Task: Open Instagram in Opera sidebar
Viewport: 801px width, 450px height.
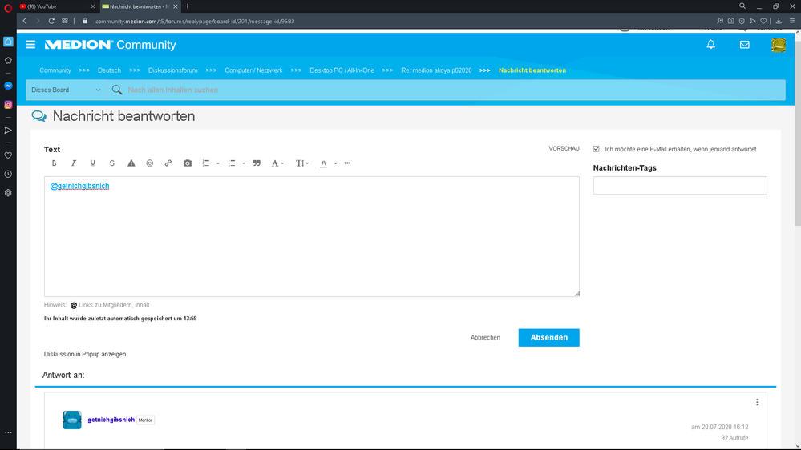Action: [x=8, y=105]
